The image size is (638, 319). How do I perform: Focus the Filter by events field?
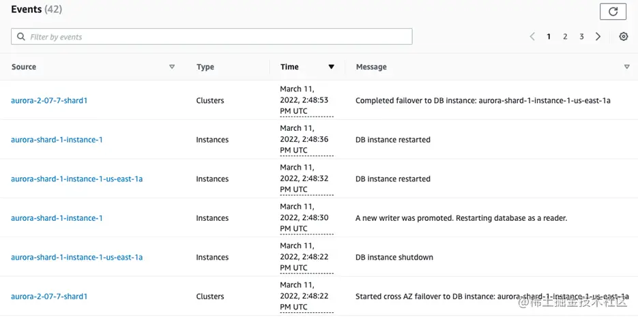click(218, 37)
